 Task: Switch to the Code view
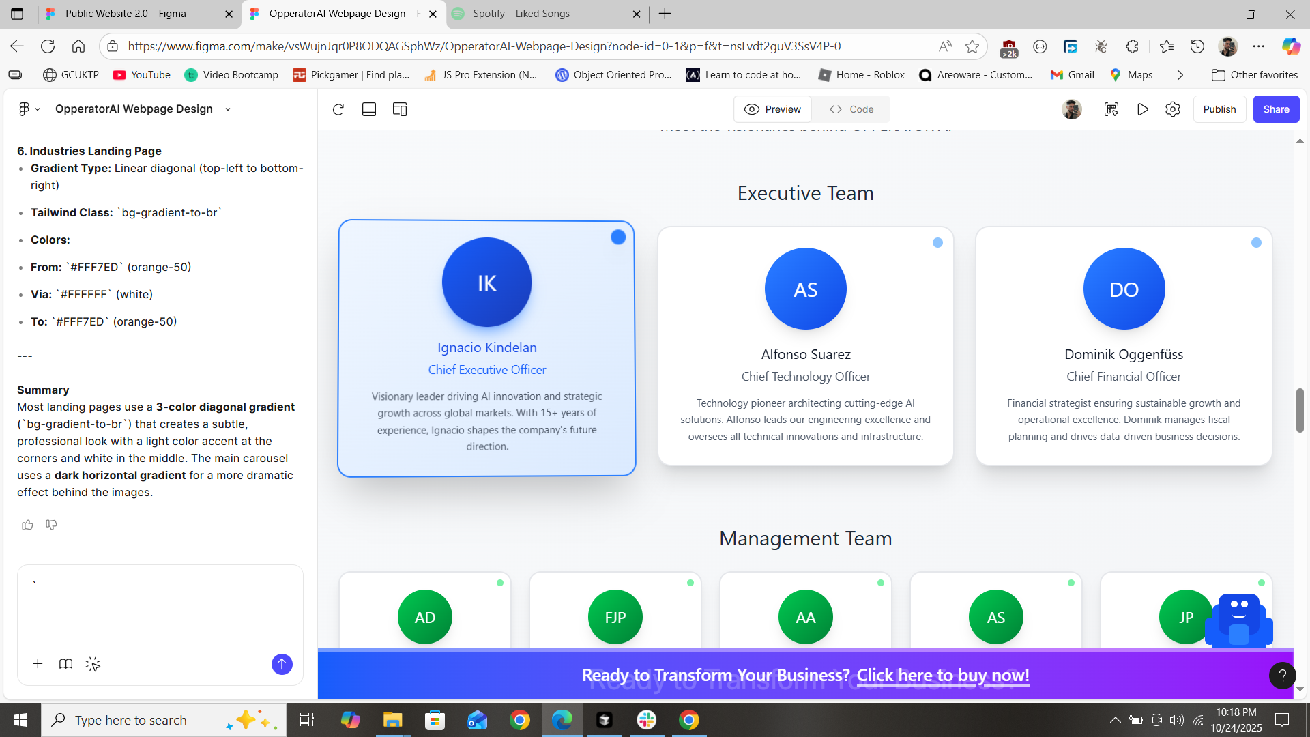click(x=851, y=109)
